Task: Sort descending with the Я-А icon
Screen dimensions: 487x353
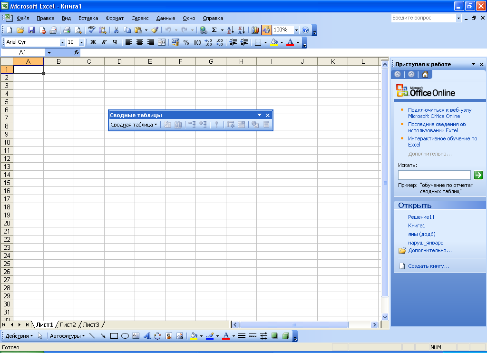Action: [241, 30]
